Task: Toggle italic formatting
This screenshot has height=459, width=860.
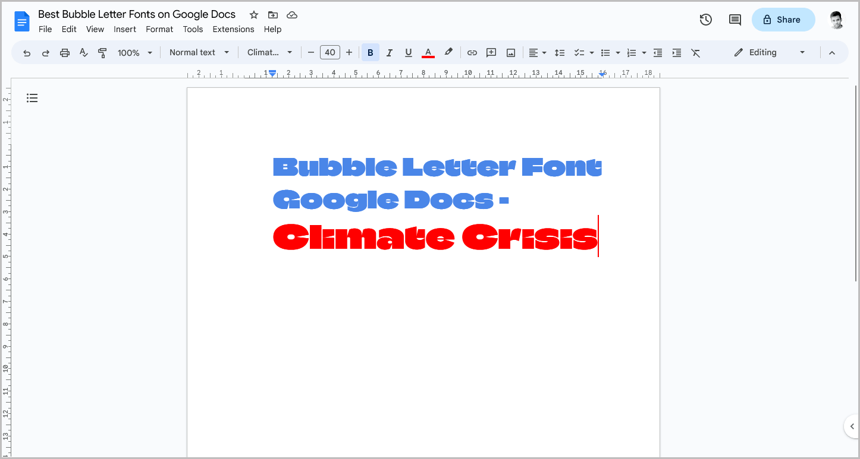Action: pos(389,52)
